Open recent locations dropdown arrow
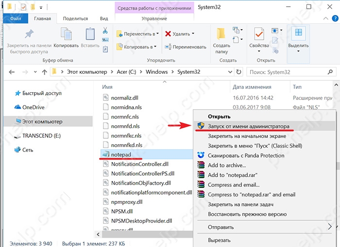The width and height of the screenshot is (340, 247). coord(35,72)
